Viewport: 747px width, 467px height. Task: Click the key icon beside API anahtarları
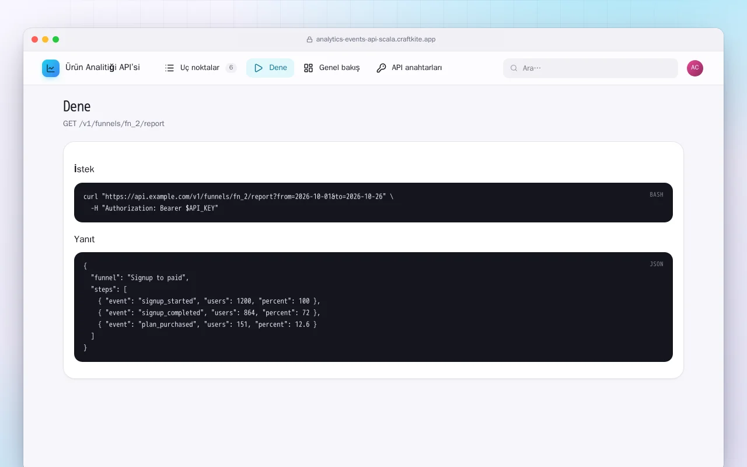pyautogui.click(x=381, y=68)
